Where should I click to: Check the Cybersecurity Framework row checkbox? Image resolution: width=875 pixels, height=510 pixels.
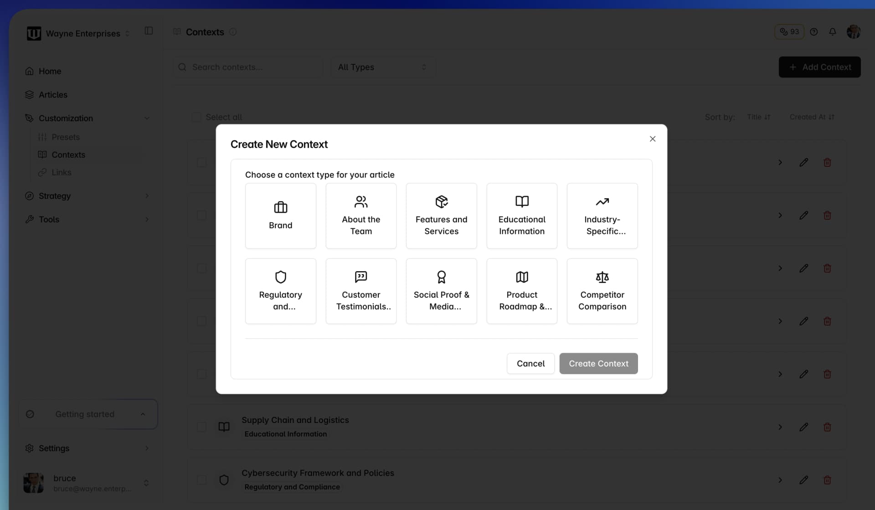202,480
